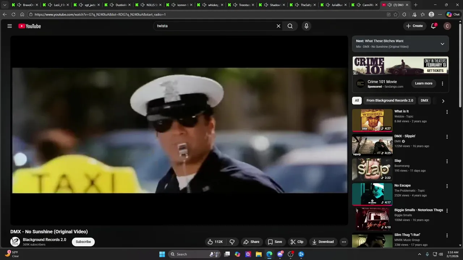463x260 pixels.
Task: Open the taskbar volume control
Action: (x=441, y=254)
